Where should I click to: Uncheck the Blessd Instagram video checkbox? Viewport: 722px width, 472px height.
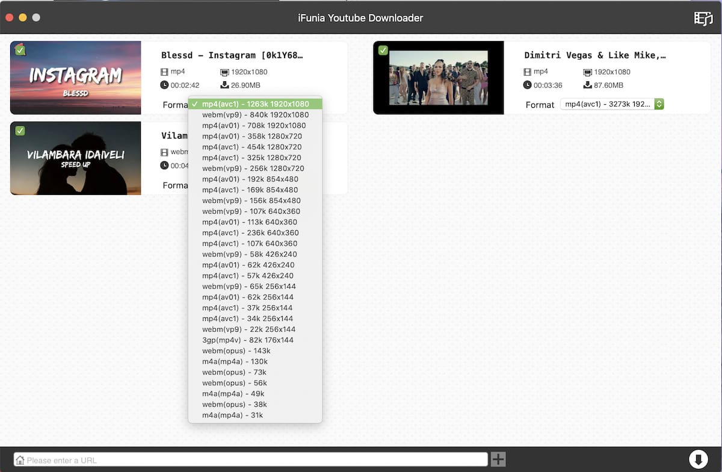tap(20, 50)
